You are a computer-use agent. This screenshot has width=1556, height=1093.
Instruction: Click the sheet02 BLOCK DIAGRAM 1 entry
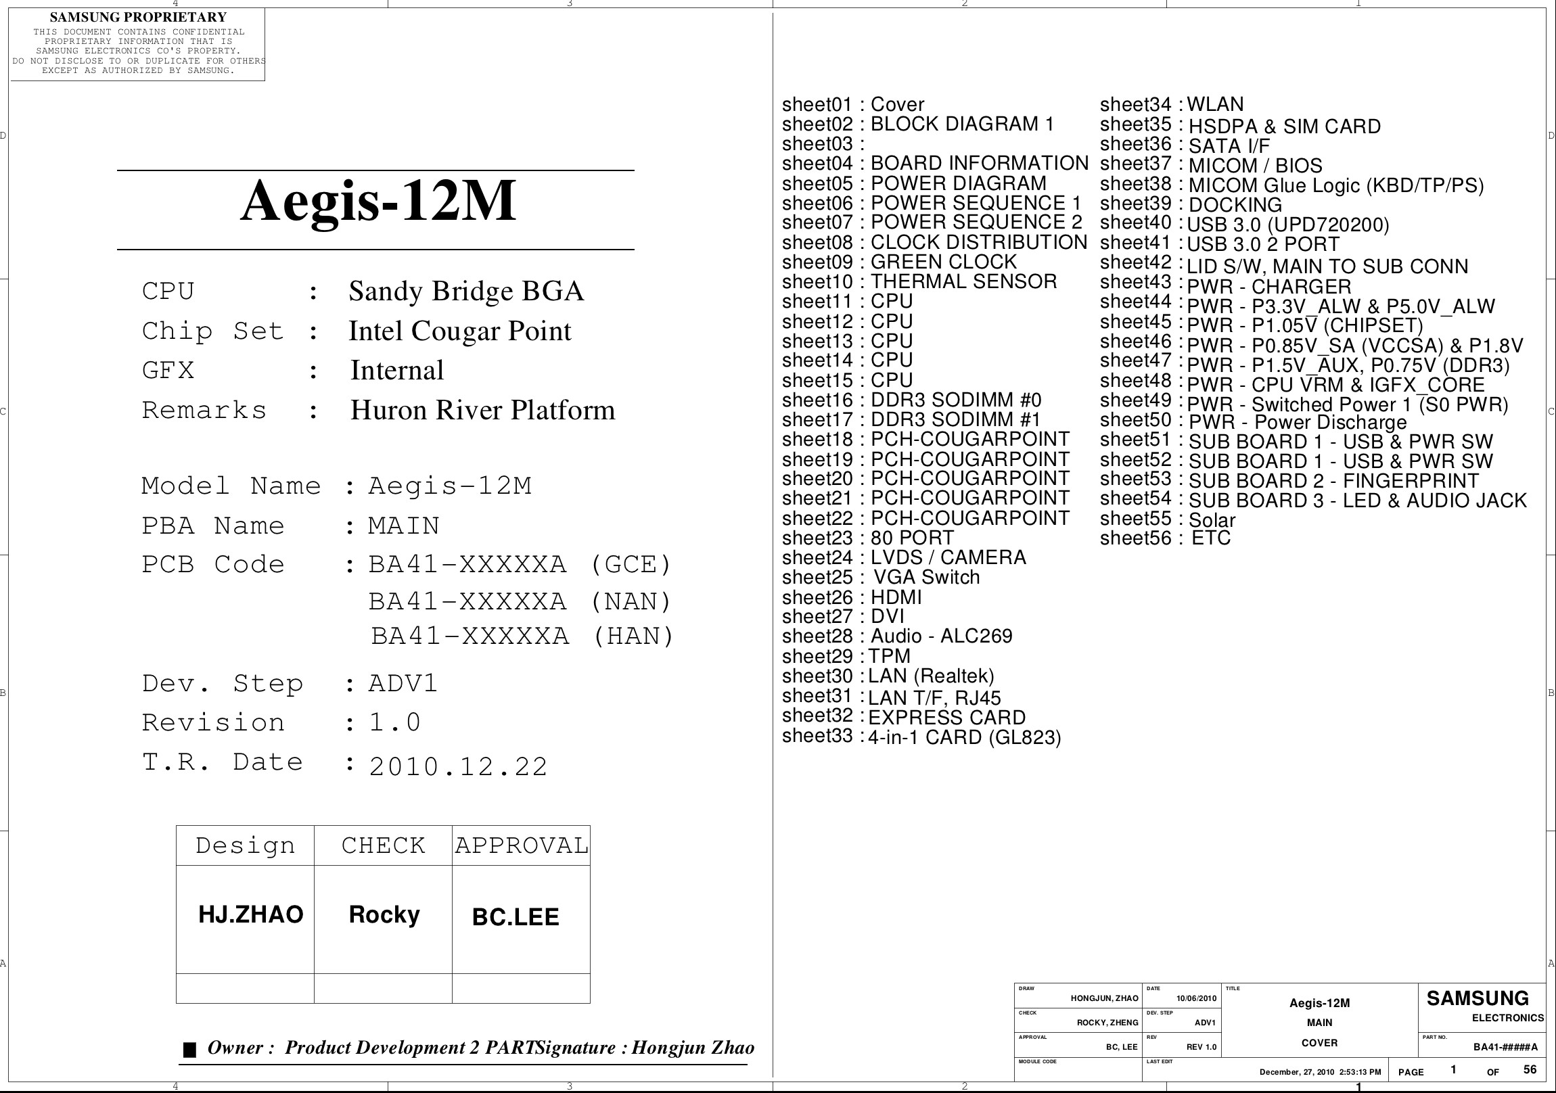tap(917, 124)
